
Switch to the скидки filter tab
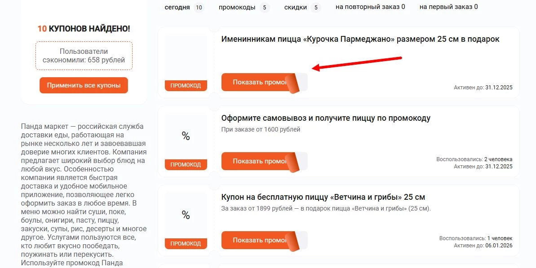pos(297,7)
